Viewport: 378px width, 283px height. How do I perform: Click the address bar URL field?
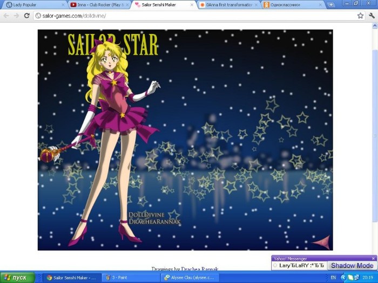point(189,16)
